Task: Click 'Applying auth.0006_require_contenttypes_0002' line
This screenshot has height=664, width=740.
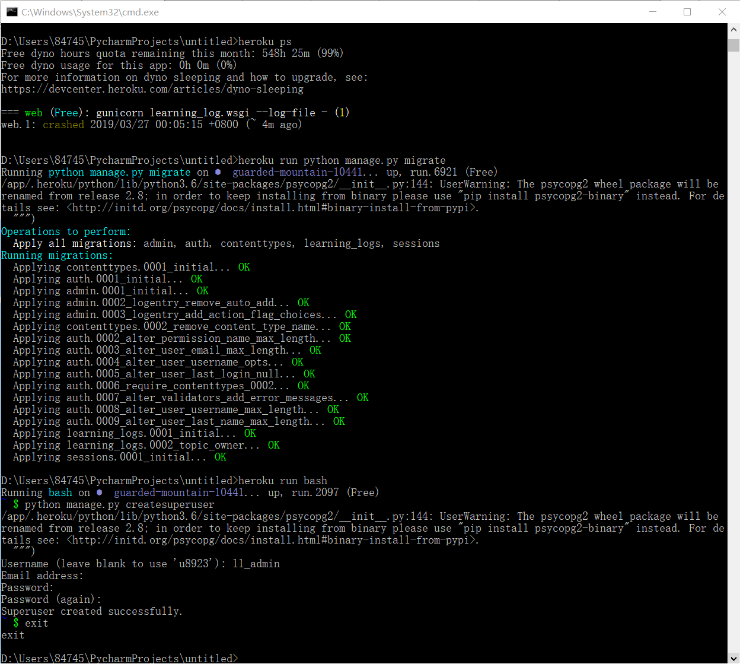Action: click(x=161, y=386)
